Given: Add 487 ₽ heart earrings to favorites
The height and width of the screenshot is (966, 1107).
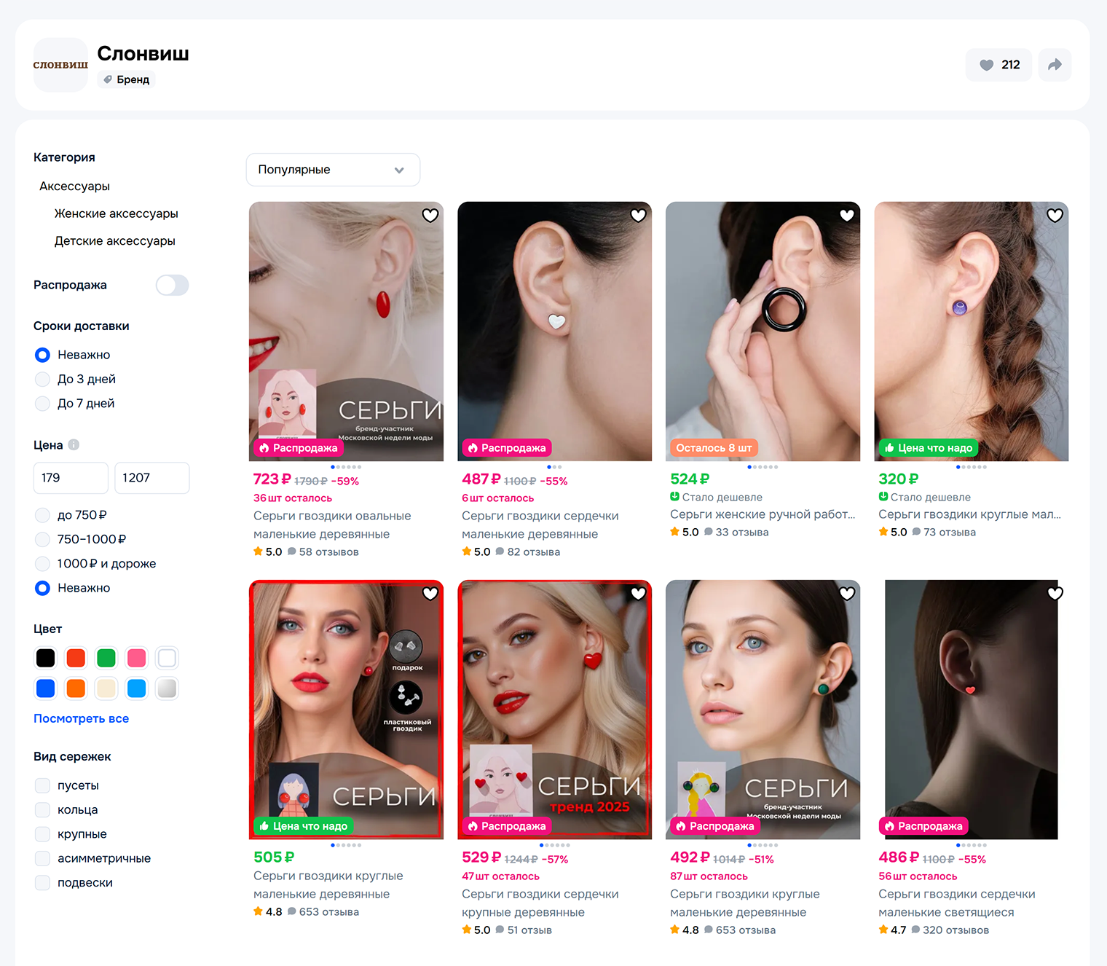Looking at the screenshot, I should click(x=639, y=216).
